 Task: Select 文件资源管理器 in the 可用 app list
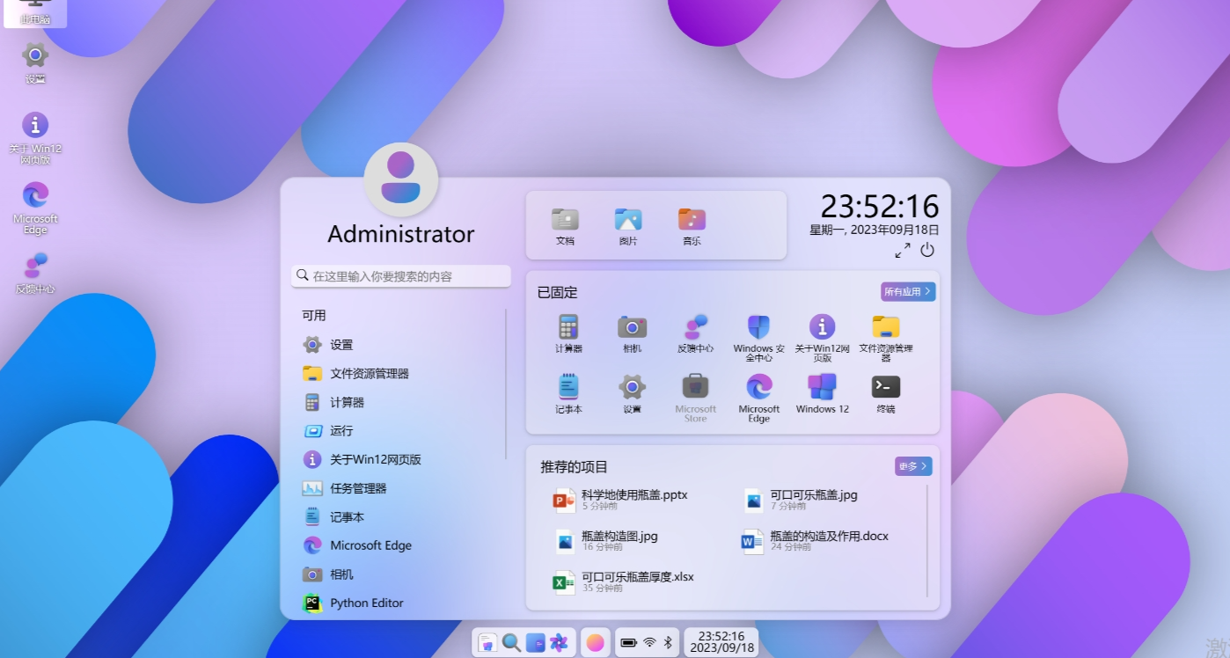[x=401, y=373]
